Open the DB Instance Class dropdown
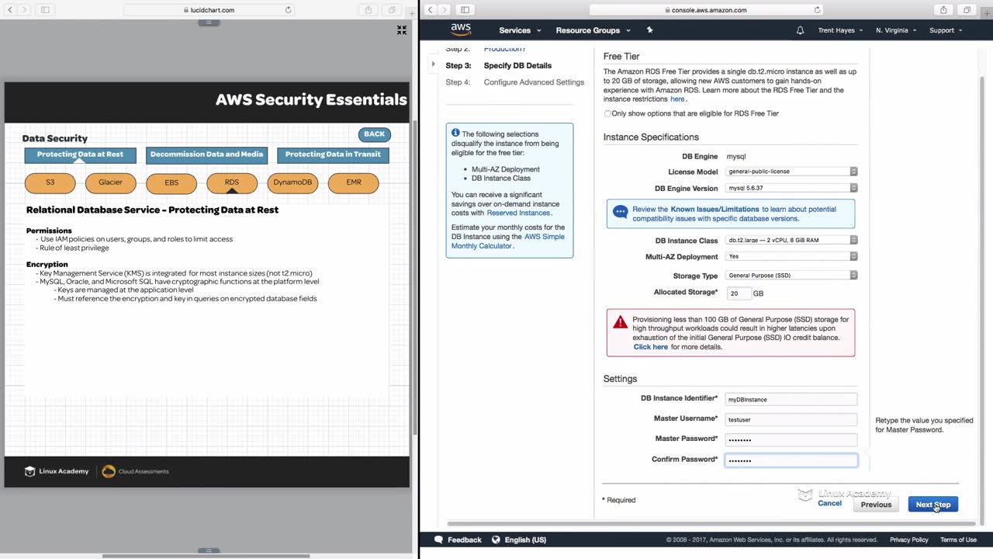Image resolution: width=993 pixels, height=559 pixels. [791, 241]
